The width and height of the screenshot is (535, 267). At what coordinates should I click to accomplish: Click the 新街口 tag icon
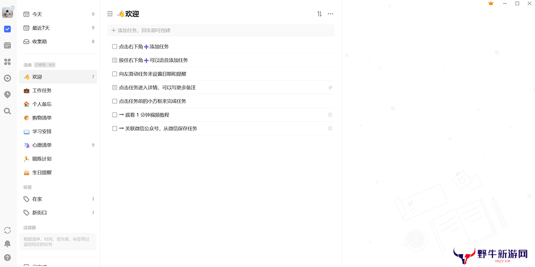26,213
